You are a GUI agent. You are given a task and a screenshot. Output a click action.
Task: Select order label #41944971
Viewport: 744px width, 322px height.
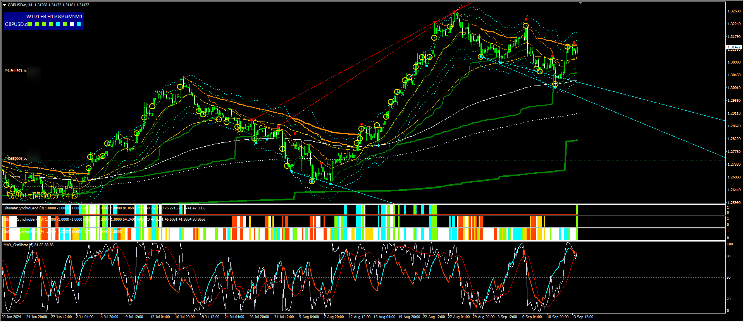pyautogui.click(x=16, y=71)
